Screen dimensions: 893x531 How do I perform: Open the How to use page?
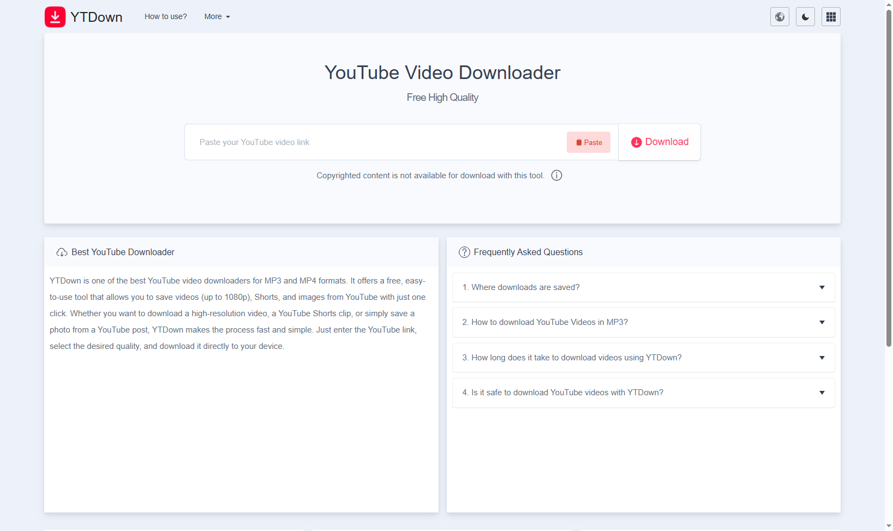(x=165, y=16)
